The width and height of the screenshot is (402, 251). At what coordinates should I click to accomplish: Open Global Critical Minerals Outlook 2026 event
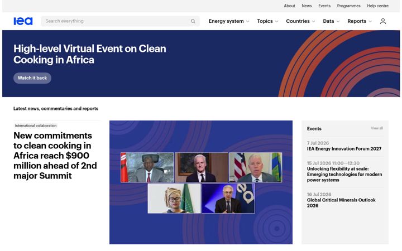[x=341, y=203]
